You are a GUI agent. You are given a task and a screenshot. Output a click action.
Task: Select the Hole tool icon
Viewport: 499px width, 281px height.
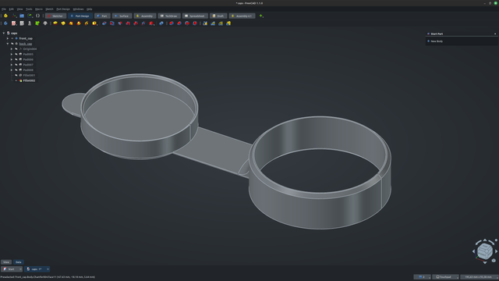112,23
